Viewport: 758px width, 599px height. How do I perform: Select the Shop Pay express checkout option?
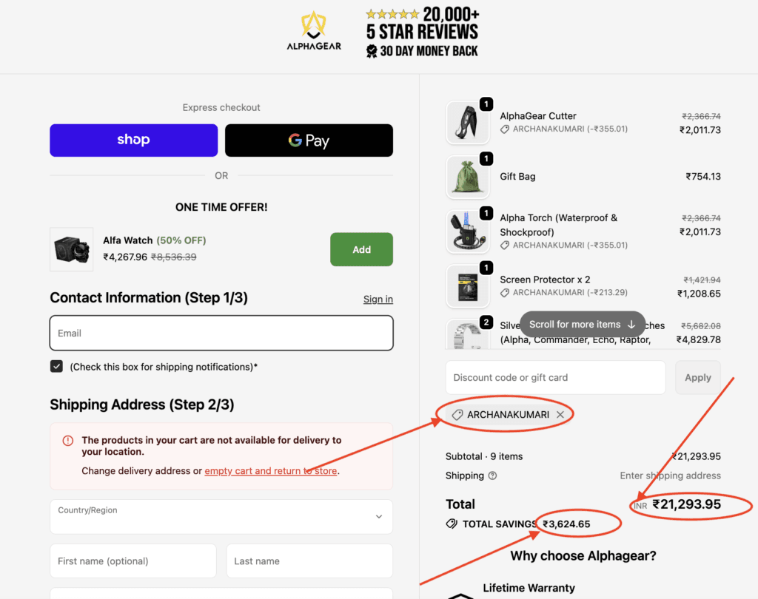133,141
